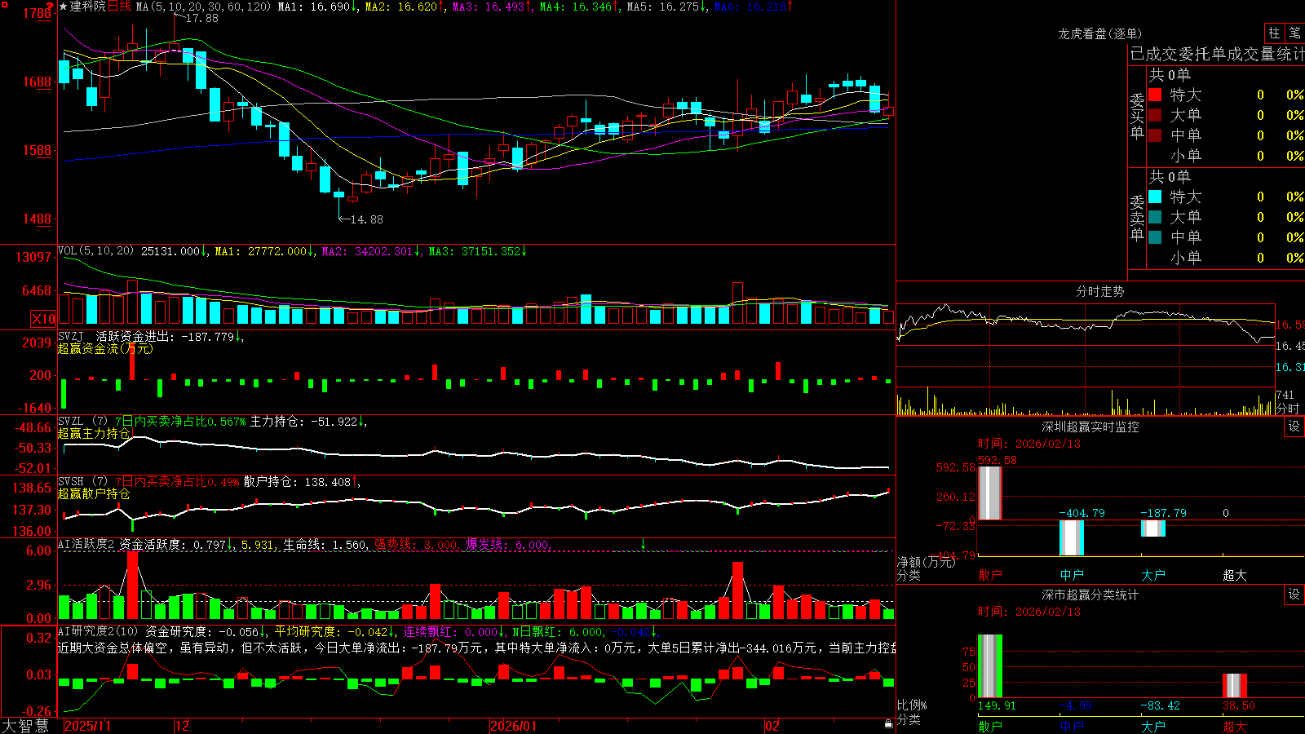Image resolution: width=1305 pixels, height=734 pixels.
Task: Click the 爆发线: 6.000 label
Action: click(x=507, y=544)
